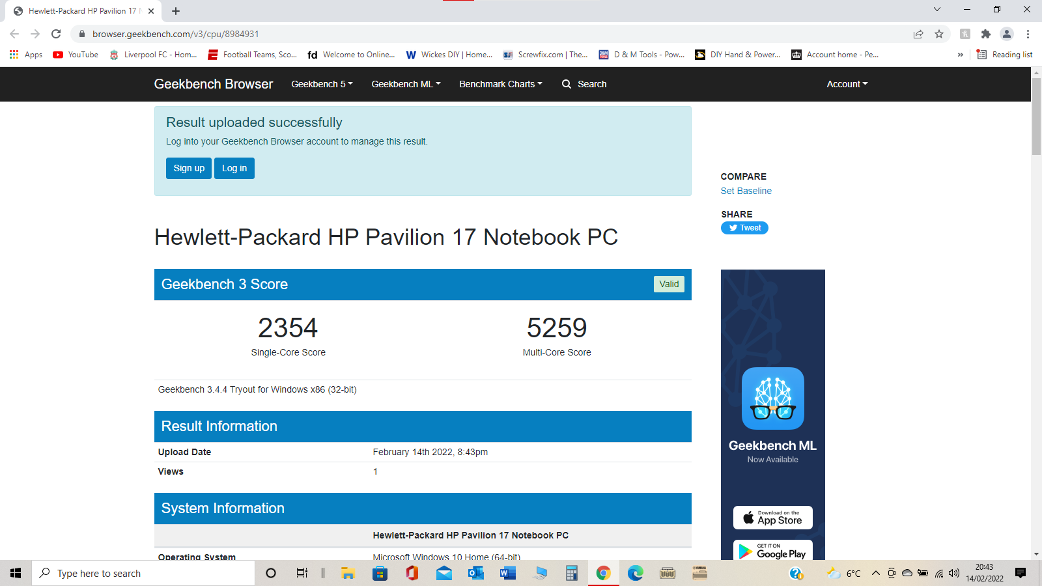Open the Liverpool FC bookmark
The width and height of the screenshot is (1042, 586).
pos(153,55)
